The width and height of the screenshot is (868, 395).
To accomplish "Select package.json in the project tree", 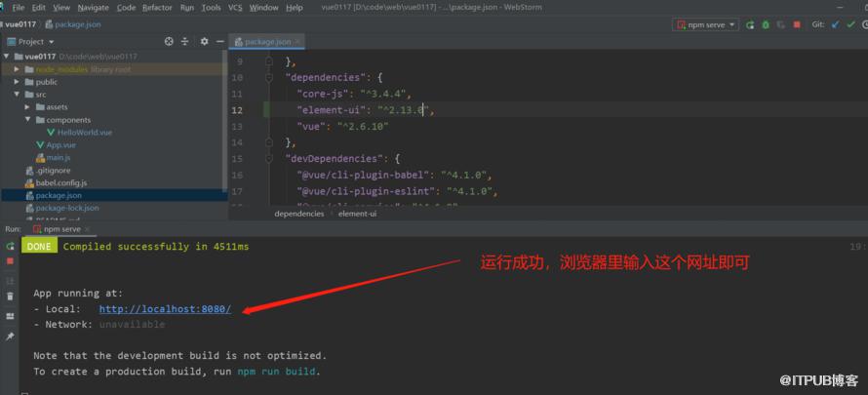I will click(x=59, y=195).
